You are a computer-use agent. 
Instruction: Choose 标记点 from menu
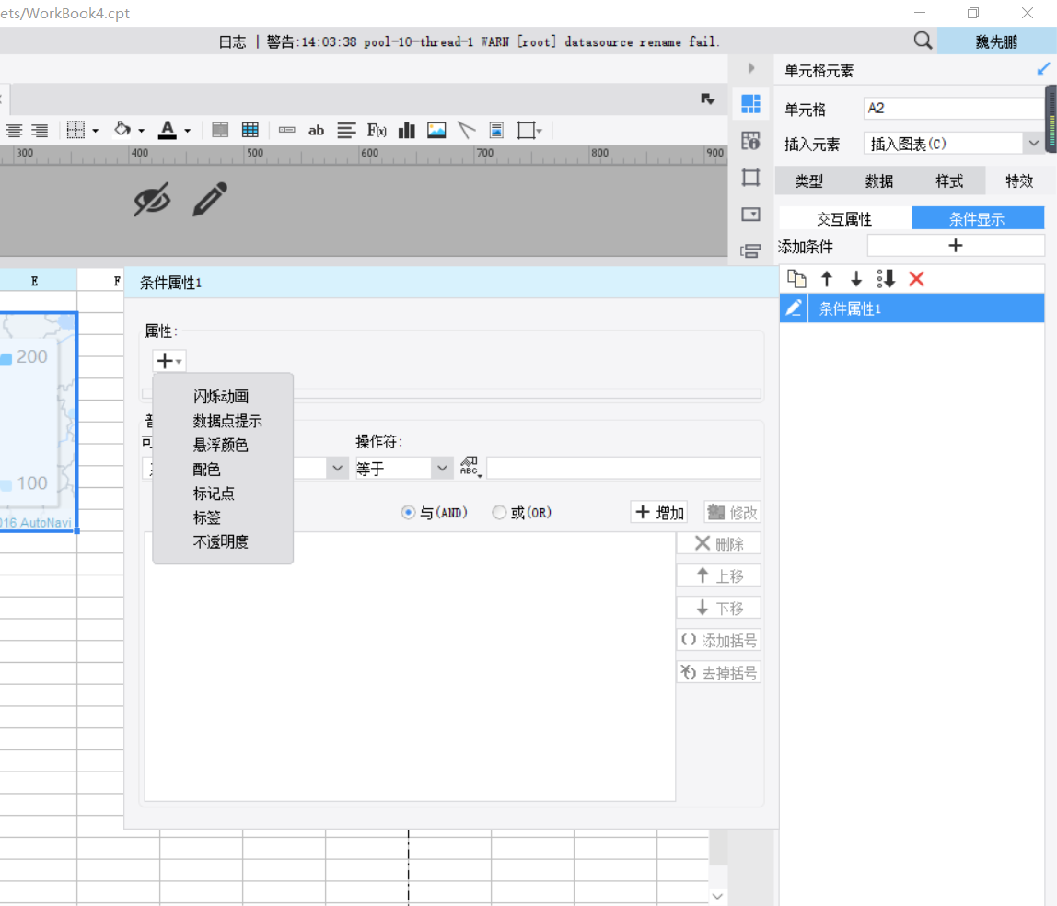214,493
